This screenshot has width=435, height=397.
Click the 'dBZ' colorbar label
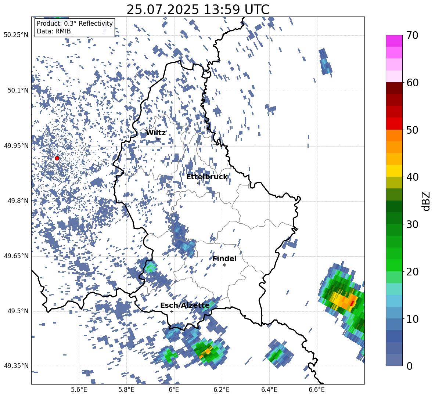(427, 201)
